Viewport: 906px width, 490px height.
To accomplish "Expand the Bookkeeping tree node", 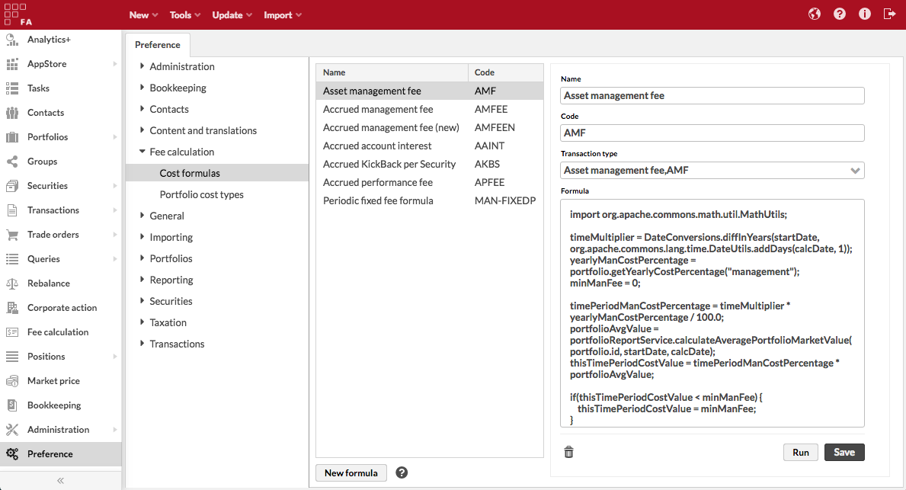I will point(142,87).
